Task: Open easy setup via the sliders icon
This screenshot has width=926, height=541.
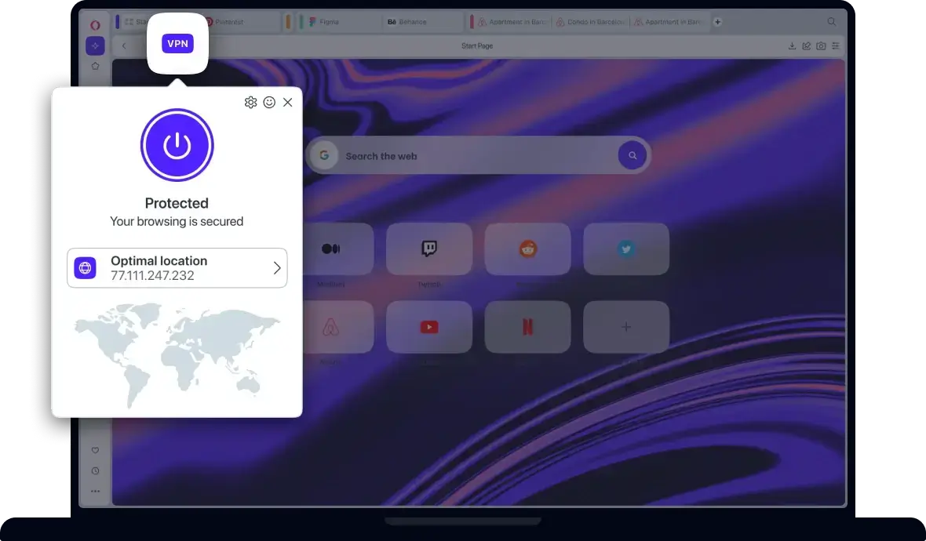Action: pyautogui.click(x=834, y=45)
